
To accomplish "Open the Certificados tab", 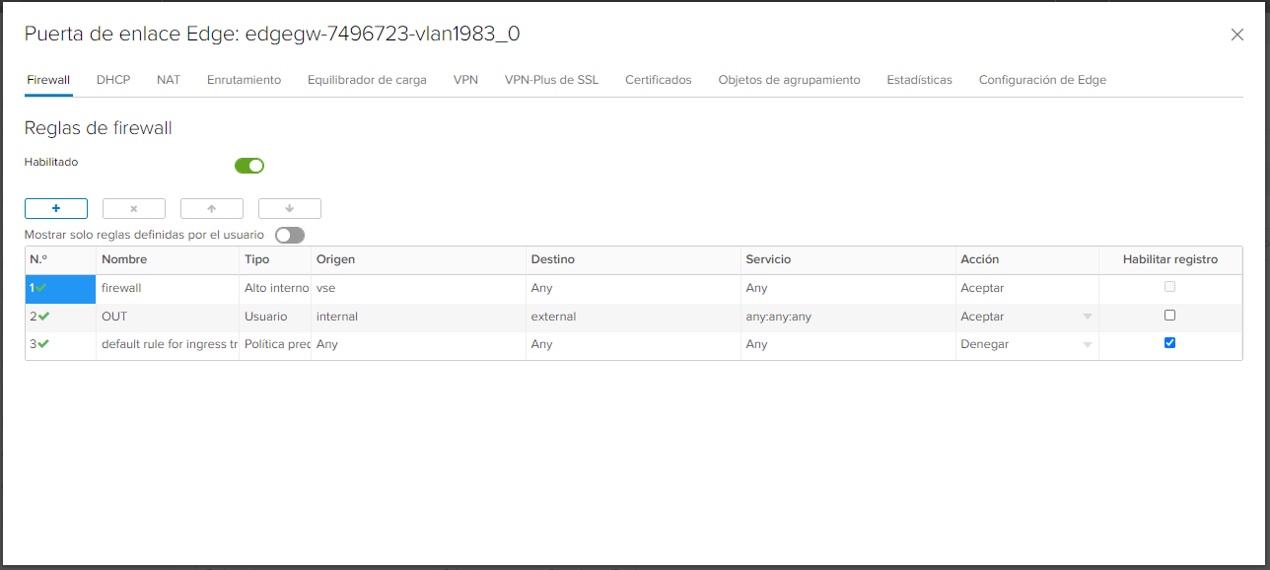I will pos(659,80).
